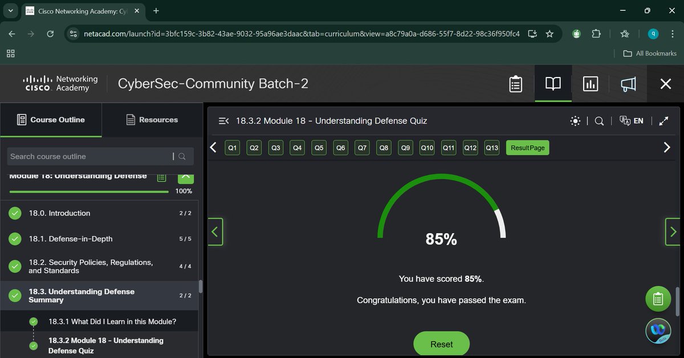Jump to question Q2
684x358 pixels.
254,148
